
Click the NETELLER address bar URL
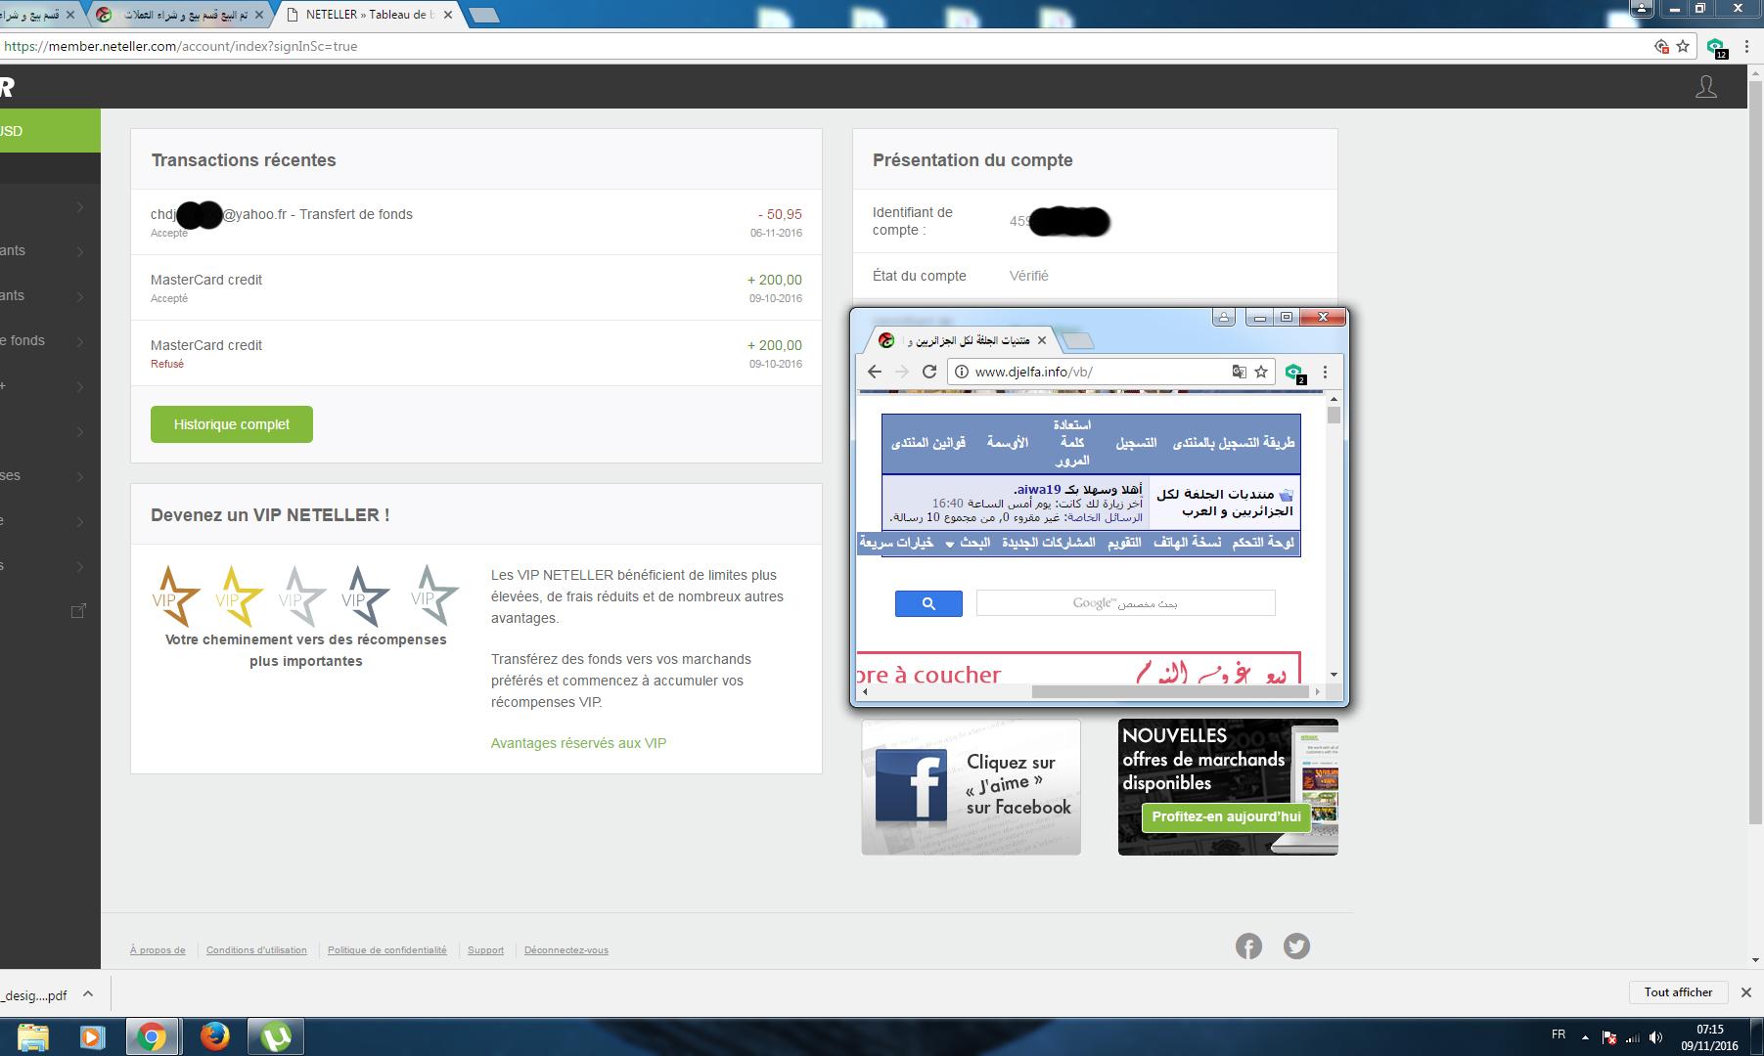point(180,46)
